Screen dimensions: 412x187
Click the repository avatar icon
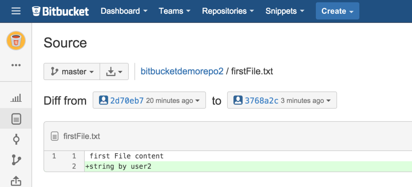16,41
